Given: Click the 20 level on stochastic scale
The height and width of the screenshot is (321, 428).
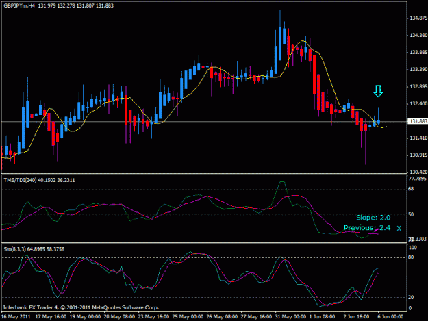Looking at the screenshot, I should 411,298.
